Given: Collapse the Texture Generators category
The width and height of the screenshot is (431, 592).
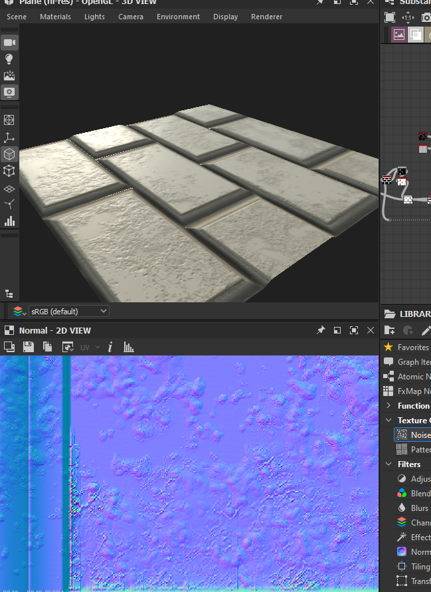Looking at the screenshot, I should click(388, 420).
